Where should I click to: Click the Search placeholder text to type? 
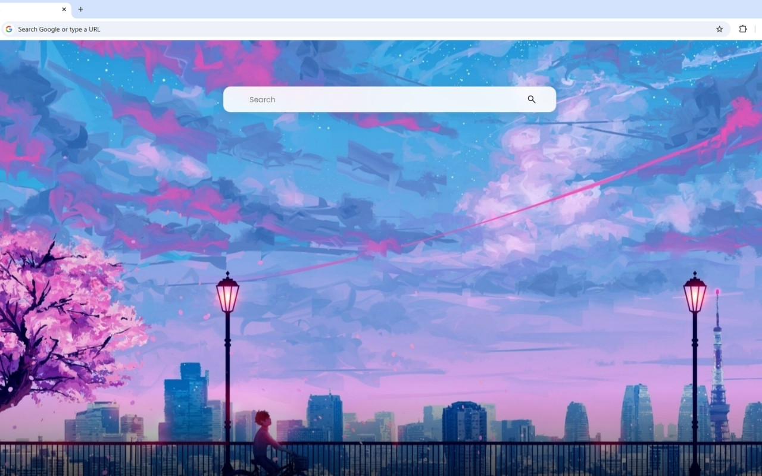coord(262,99)
